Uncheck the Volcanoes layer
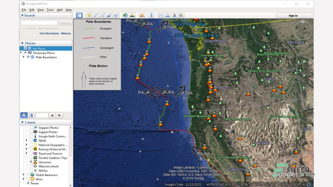 pos(31,162)
